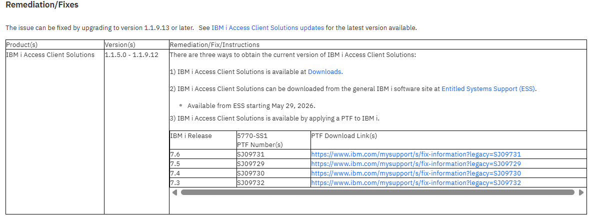The width and height of the screenshot is (591, 218).
Task: Click the Remediation/Fixes section heading
Action: coord(42,5)
